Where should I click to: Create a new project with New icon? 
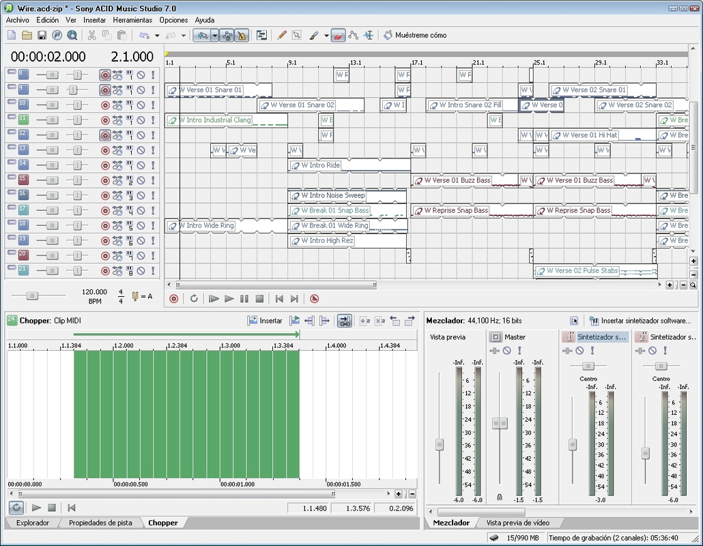[12, 35]
